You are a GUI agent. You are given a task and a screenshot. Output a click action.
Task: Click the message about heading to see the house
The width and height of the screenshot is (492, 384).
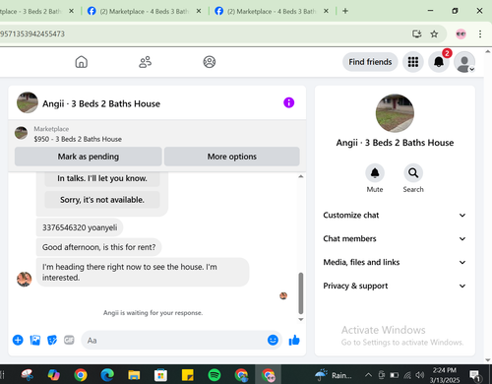click(x=143, y=272)
